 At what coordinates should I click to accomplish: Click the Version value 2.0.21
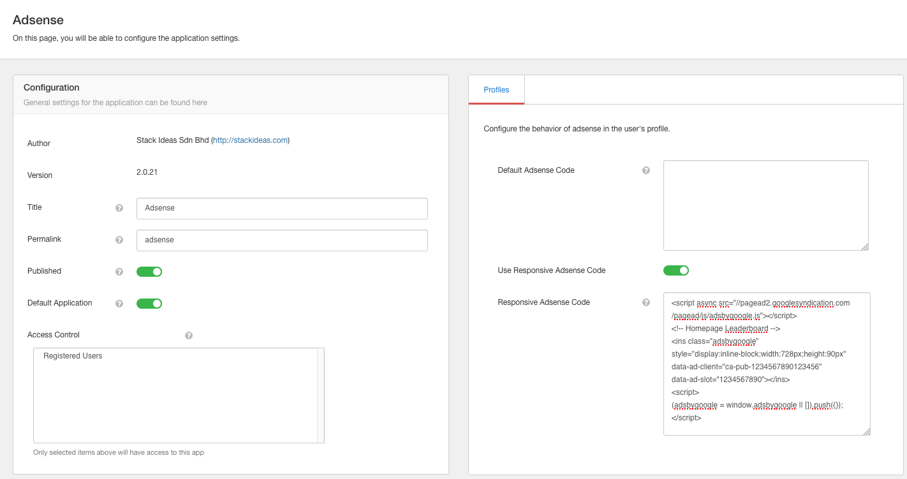147,172
